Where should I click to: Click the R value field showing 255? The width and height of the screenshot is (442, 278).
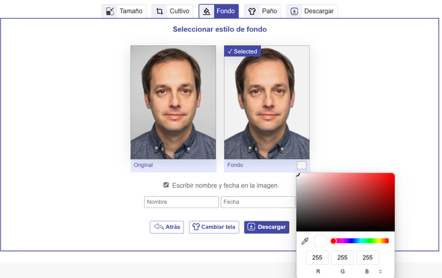tap(317, 258)
